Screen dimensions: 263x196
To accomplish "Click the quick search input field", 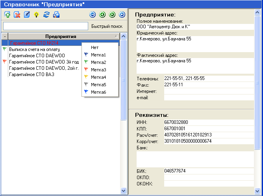I will 45,26.
